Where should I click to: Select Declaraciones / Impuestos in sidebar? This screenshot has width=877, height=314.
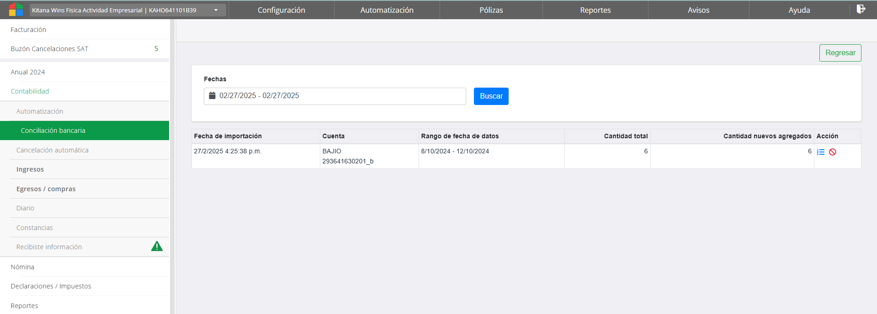pos(51,286)
